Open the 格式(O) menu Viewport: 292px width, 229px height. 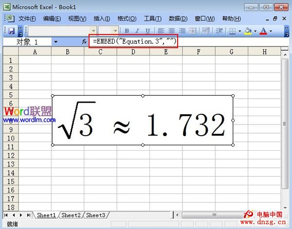(x=127, y=18)
